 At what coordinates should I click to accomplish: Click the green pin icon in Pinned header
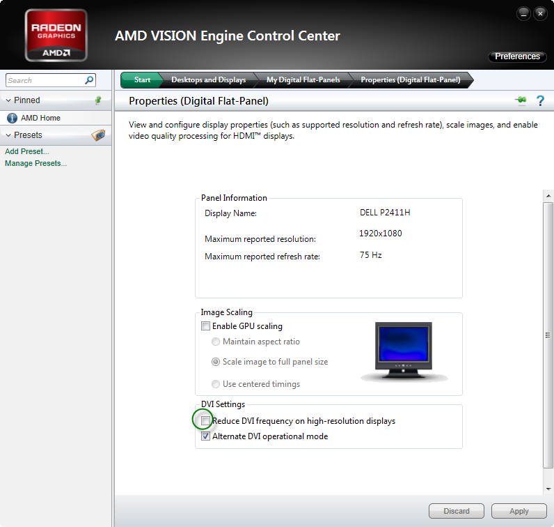(x=98, y=100)
